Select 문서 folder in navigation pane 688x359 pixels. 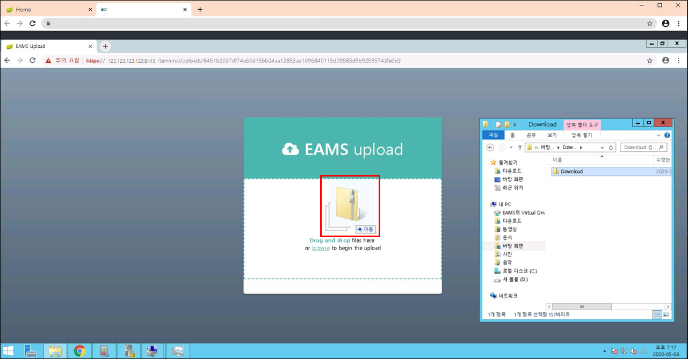503,237
